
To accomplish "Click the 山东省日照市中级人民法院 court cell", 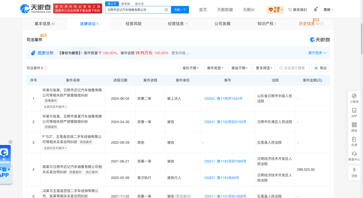I will (x=275, y=98).
